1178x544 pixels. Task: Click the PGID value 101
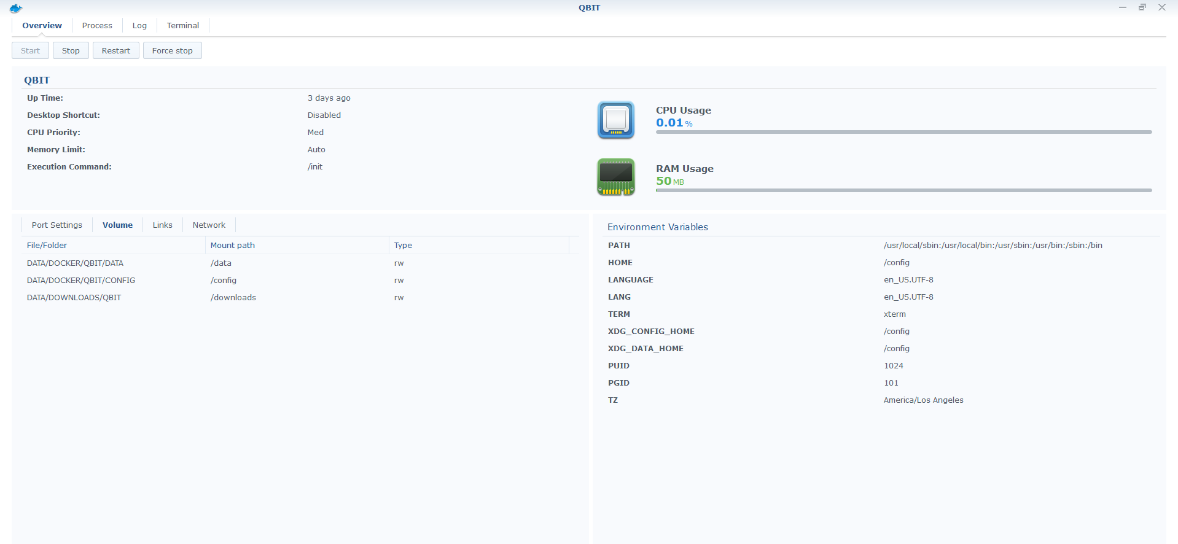click(x=891, y=383)
